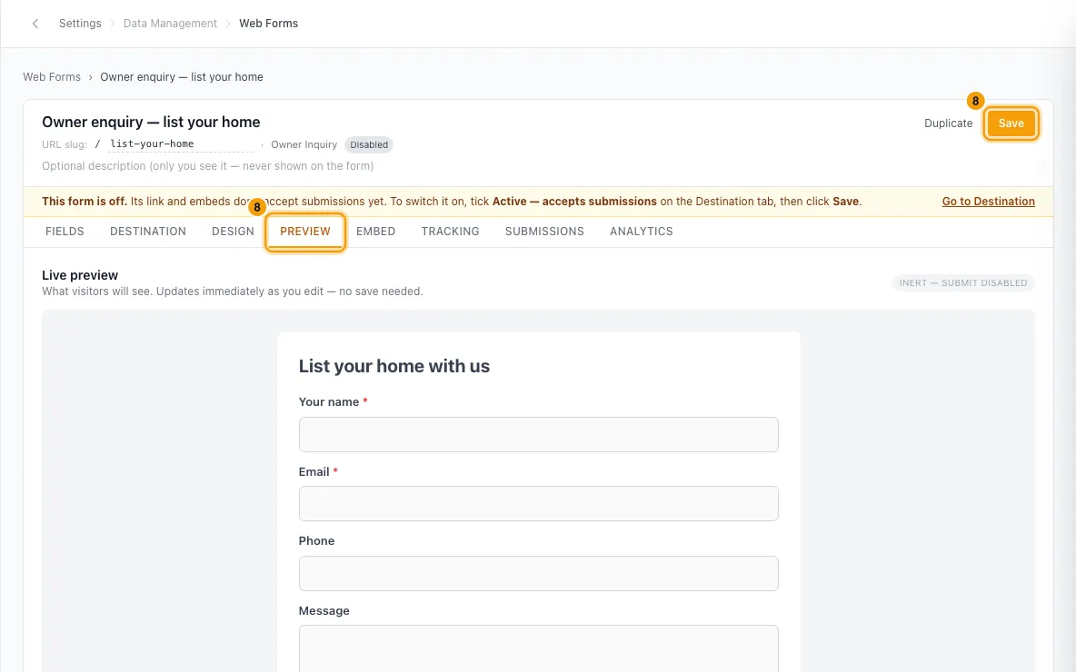Edit the list-your-home URL slug field
Screen dimensions: 1076x672
click(181, 144)
